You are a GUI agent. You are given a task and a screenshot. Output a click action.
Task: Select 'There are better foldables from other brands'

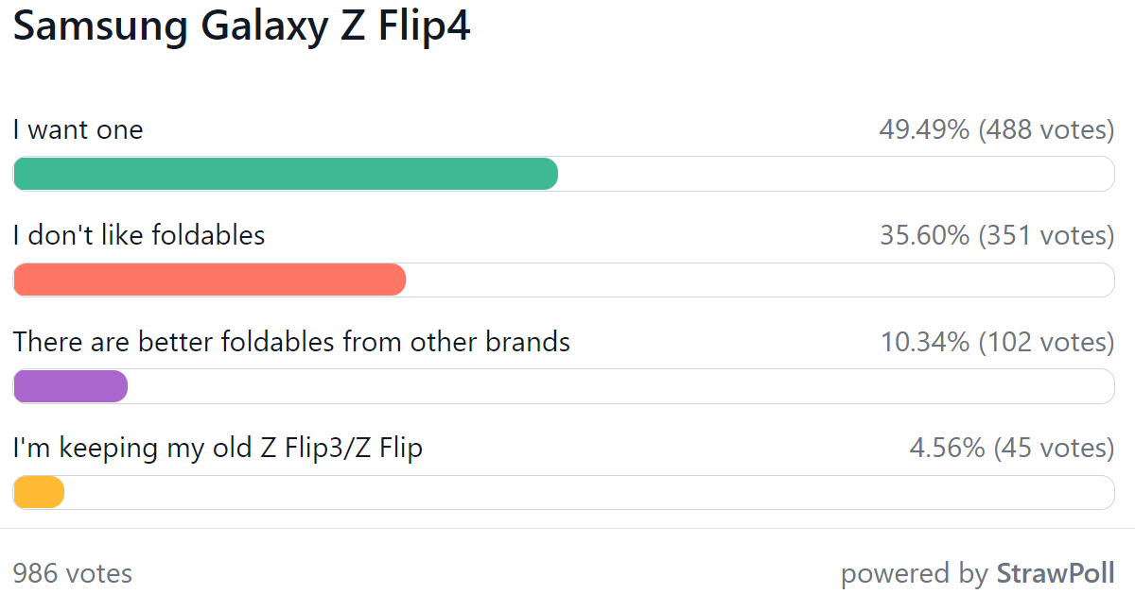[291, 341]
